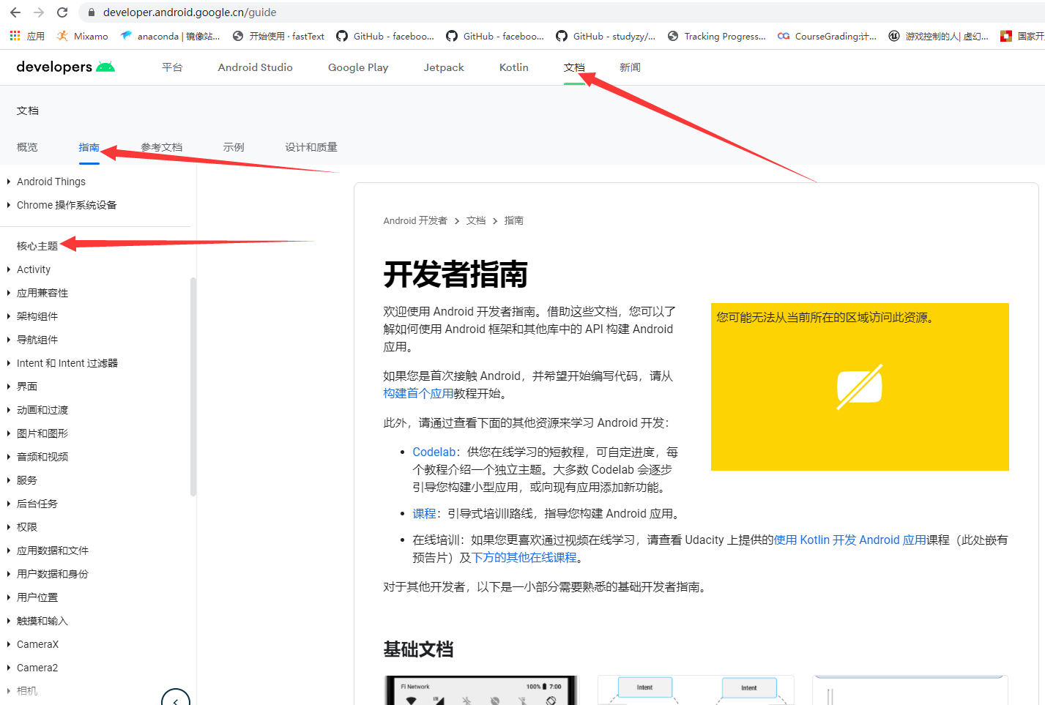Click the chevron after Android 开发者 breadcrumb
Viewport: 1045px width, 705px height.
tap(457, 220)
